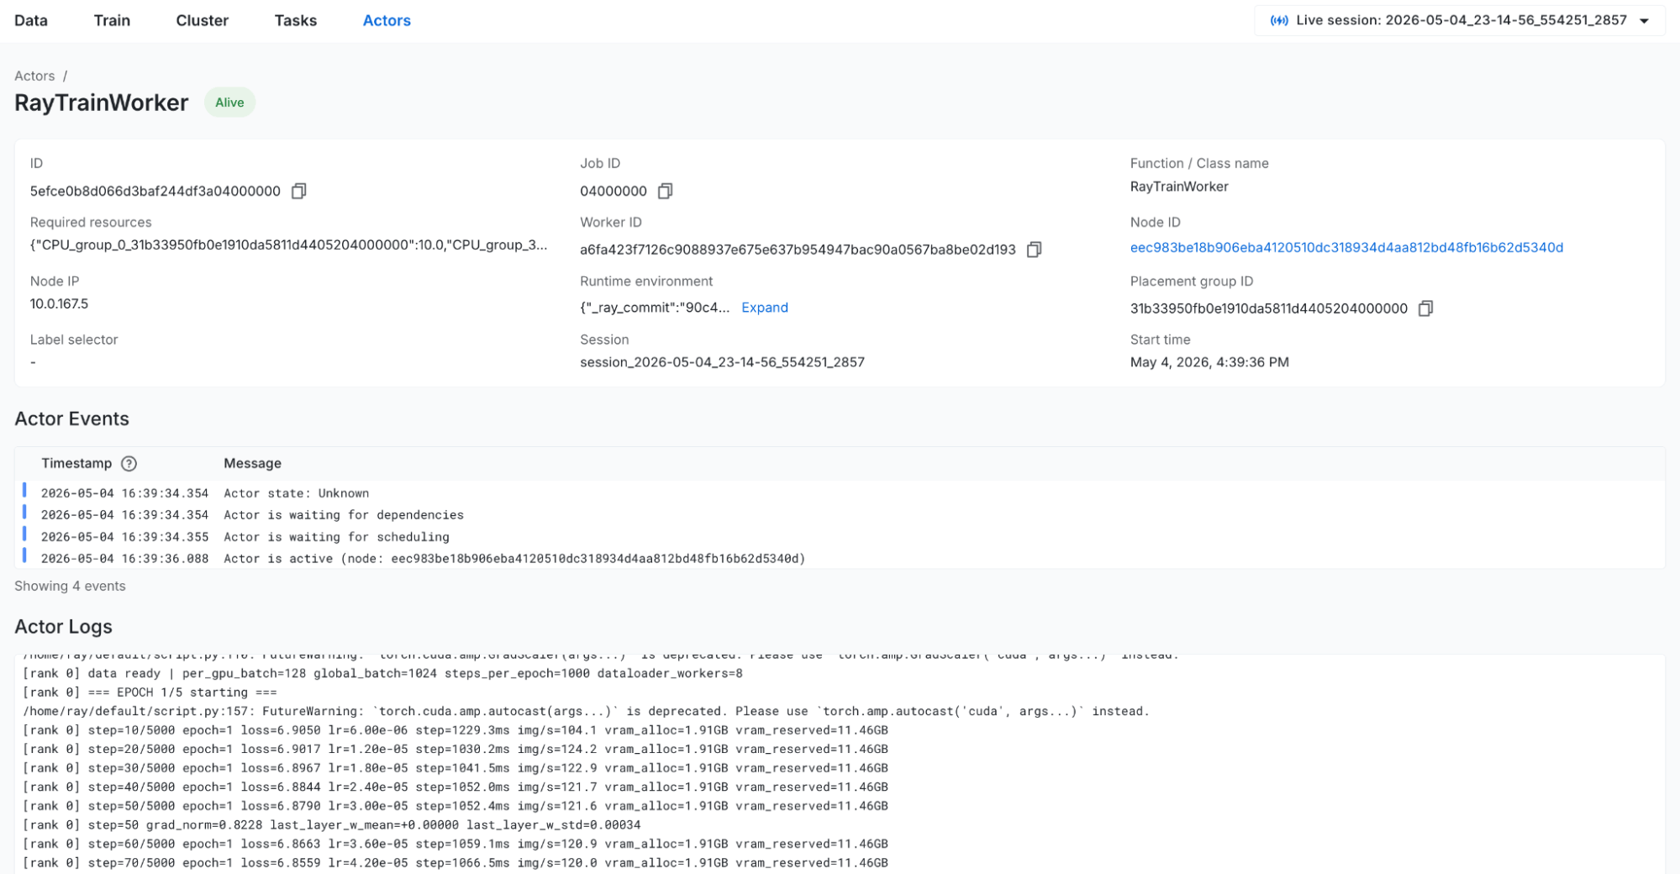Select the Label selector dash value
1680x874 pixels.
click(33, 363)
